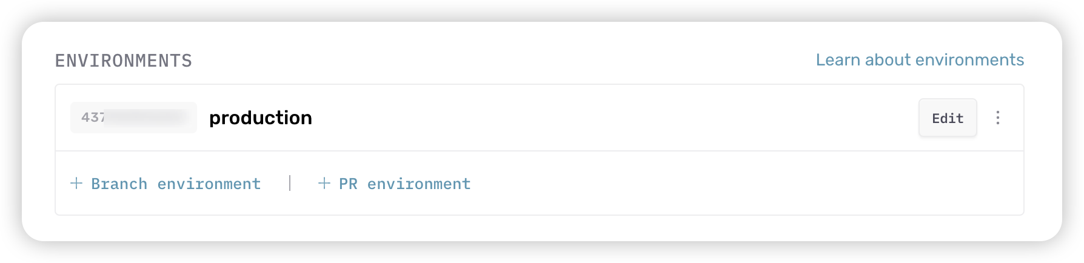
Task: Click the "PR" text in the add row
Action: tap(348, 184)
